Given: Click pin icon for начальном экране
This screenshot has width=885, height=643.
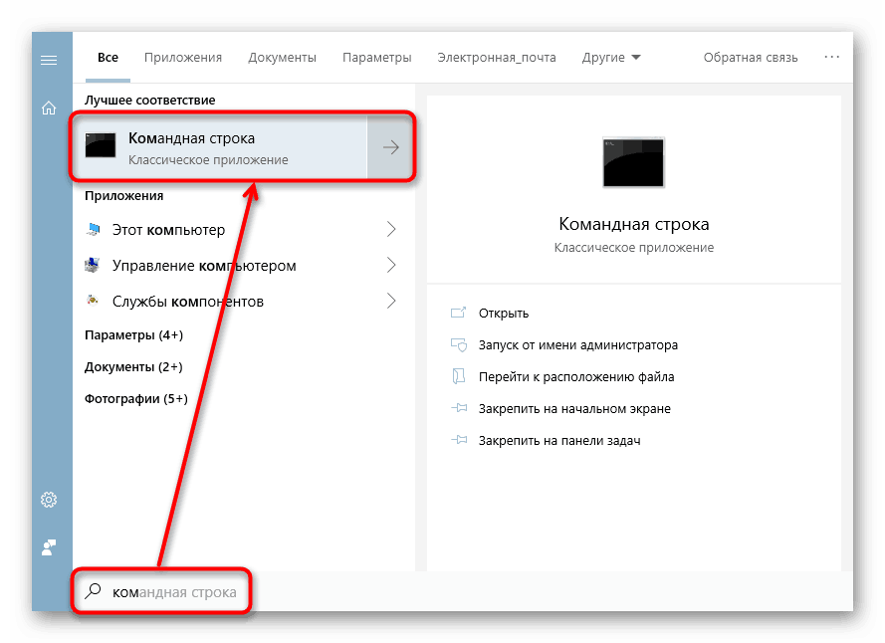Looking at the screenshot, I should 459,408.
